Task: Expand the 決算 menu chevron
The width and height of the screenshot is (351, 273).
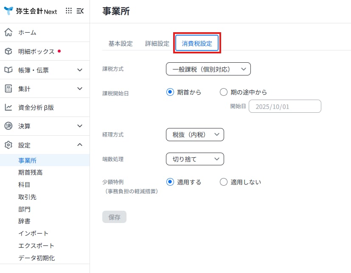Action: (x=80, y=126)
